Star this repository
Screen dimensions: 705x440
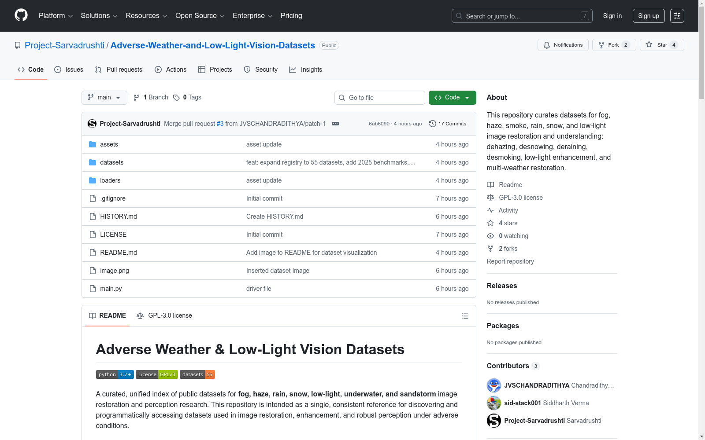(x=662, y=45)
